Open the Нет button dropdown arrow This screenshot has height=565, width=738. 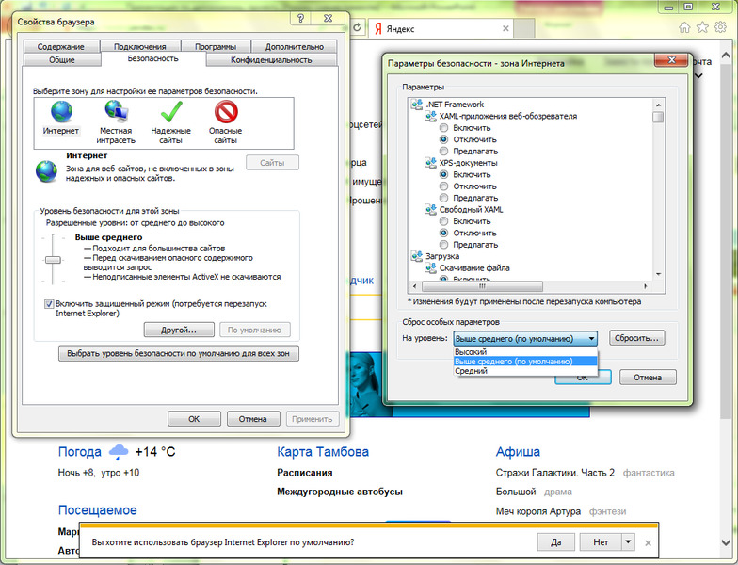pyautogui.click(x=629, y=542)
